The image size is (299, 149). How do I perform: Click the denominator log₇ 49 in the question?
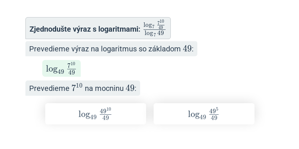click(154, 33)
